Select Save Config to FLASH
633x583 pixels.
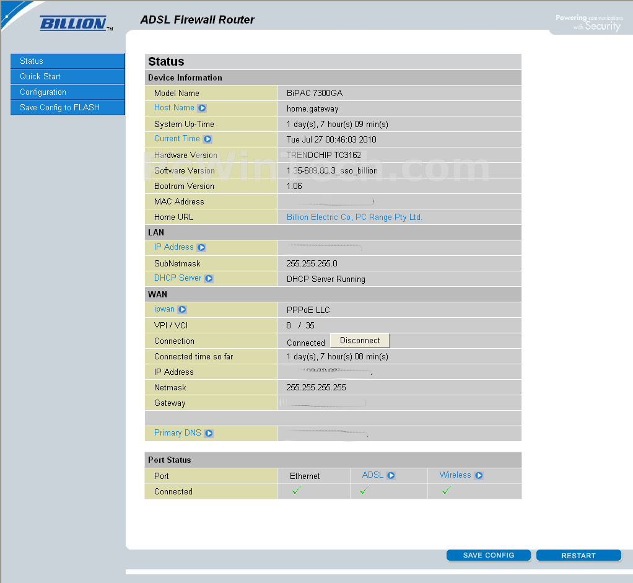[x=68, y=107]
